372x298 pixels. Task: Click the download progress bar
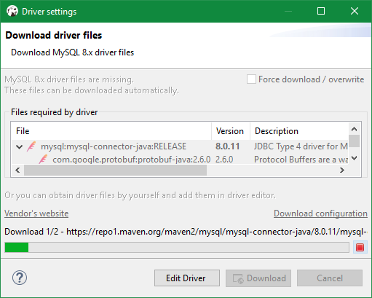(177, 247)
